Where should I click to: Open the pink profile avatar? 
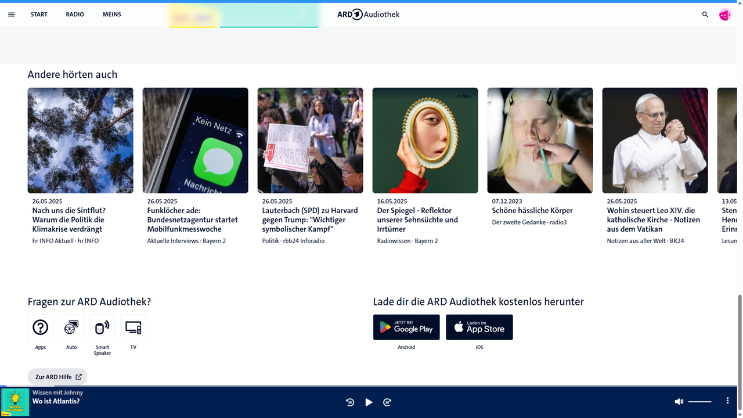[725, 15]
